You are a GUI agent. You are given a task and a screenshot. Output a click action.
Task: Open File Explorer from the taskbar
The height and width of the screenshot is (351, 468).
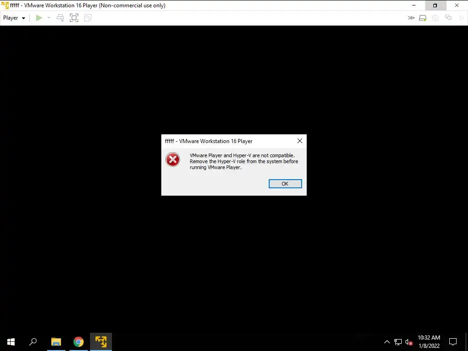56,342
